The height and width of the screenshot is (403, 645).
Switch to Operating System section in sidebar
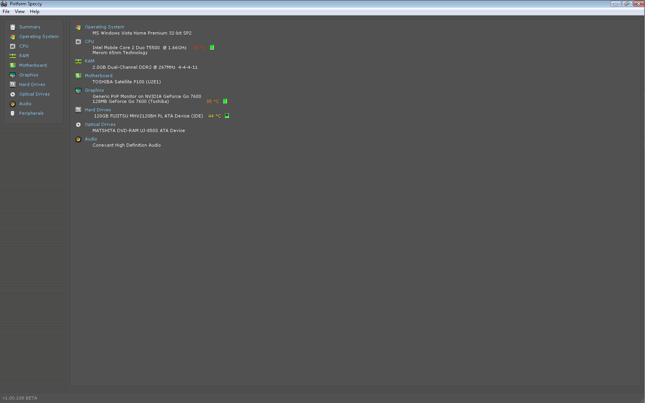[39, 36]
